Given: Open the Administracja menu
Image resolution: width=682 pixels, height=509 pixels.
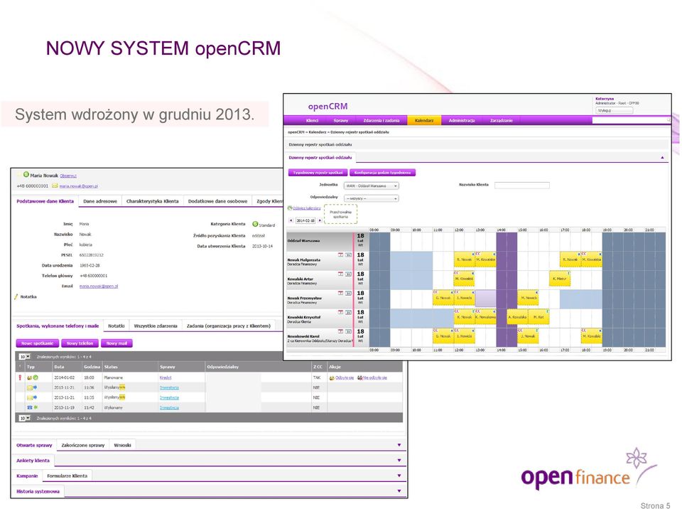Looking at the screenshot, I should pyautogui.click(x=462, y=120).
